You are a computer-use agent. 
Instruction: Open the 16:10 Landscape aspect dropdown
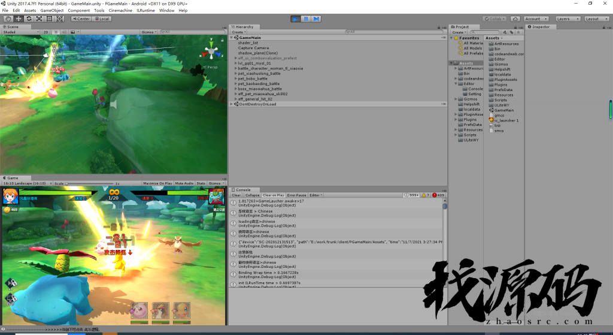tap(27, 183)
